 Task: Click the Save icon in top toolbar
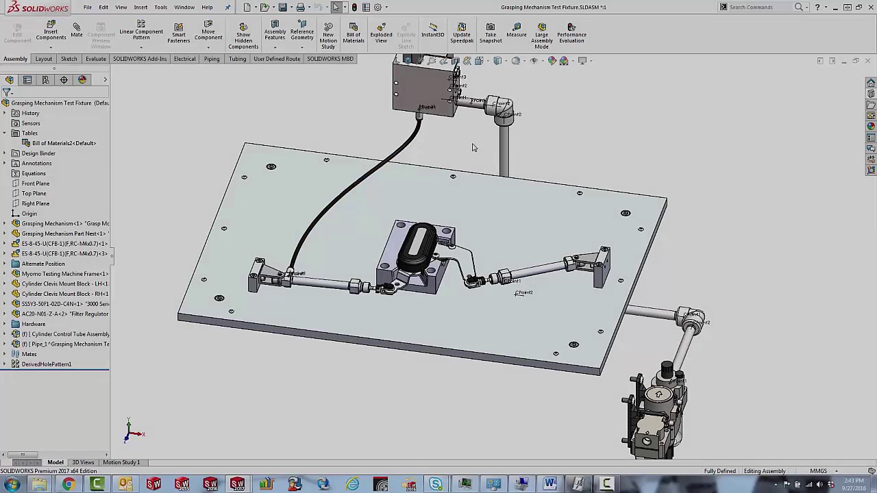(x=282, y=7)
